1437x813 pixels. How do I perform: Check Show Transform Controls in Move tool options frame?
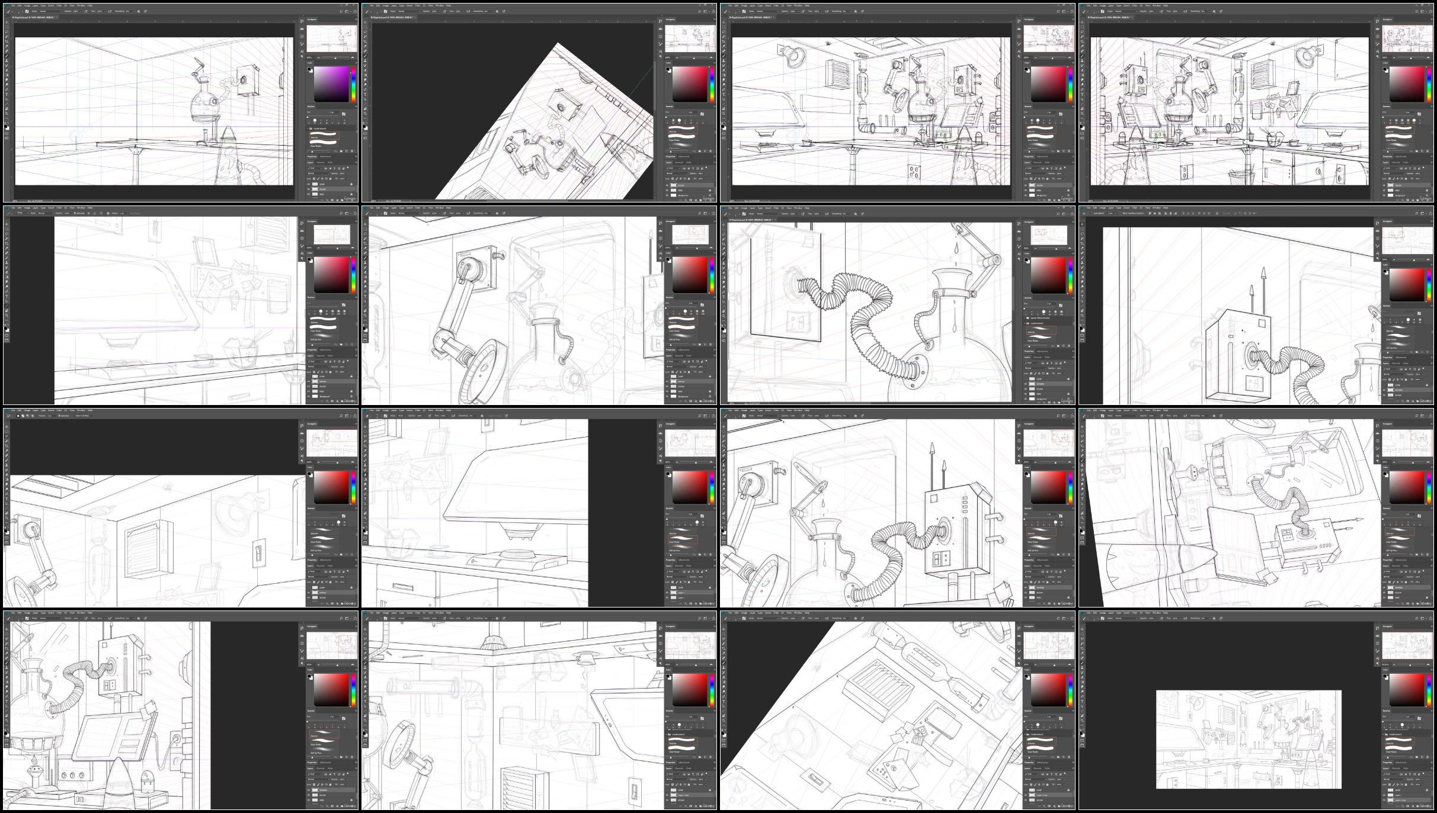click(1121, 213)
